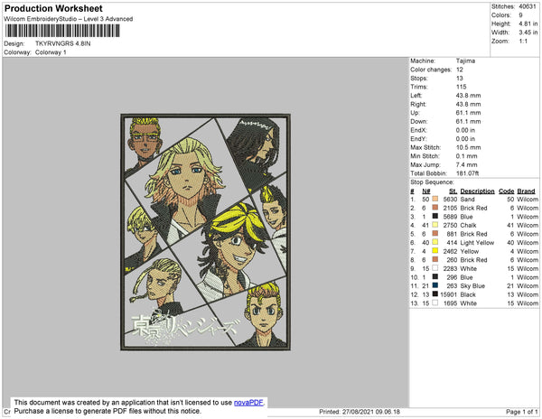Click the 'N#' column header

click(x=425, y=191)
